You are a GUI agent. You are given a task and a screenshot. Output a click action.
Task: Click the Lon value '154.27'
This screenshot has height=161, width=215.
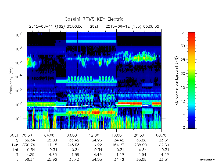click(118, 145)
